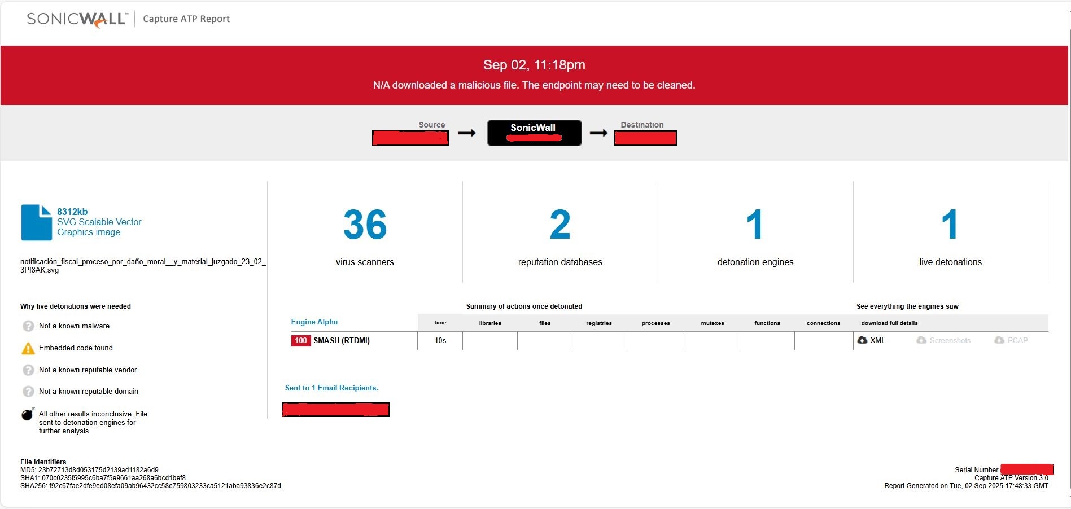Click the red 100 score badge

[301, 340]
